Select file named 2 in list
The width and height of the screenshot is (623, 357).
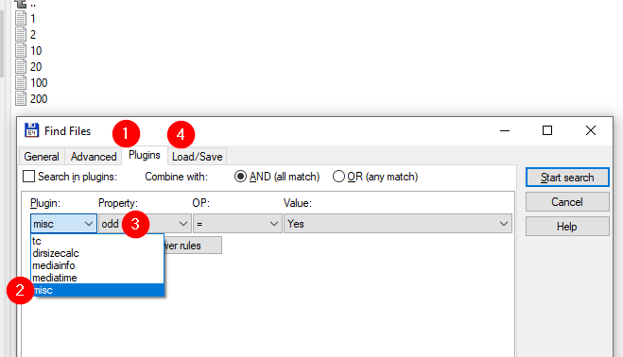pos(33,35)
